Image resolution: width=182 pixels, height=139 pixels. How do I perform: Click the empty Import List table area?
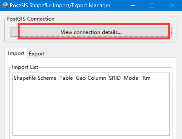(x=91, y=109)
